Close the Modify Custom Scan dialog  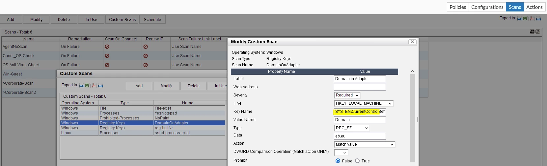tap(412, 42)
